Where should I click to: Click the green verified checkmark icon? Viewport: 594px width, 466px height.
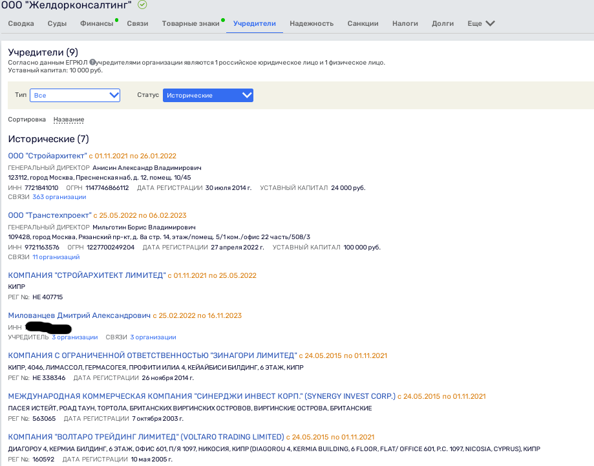pos(142,5)
